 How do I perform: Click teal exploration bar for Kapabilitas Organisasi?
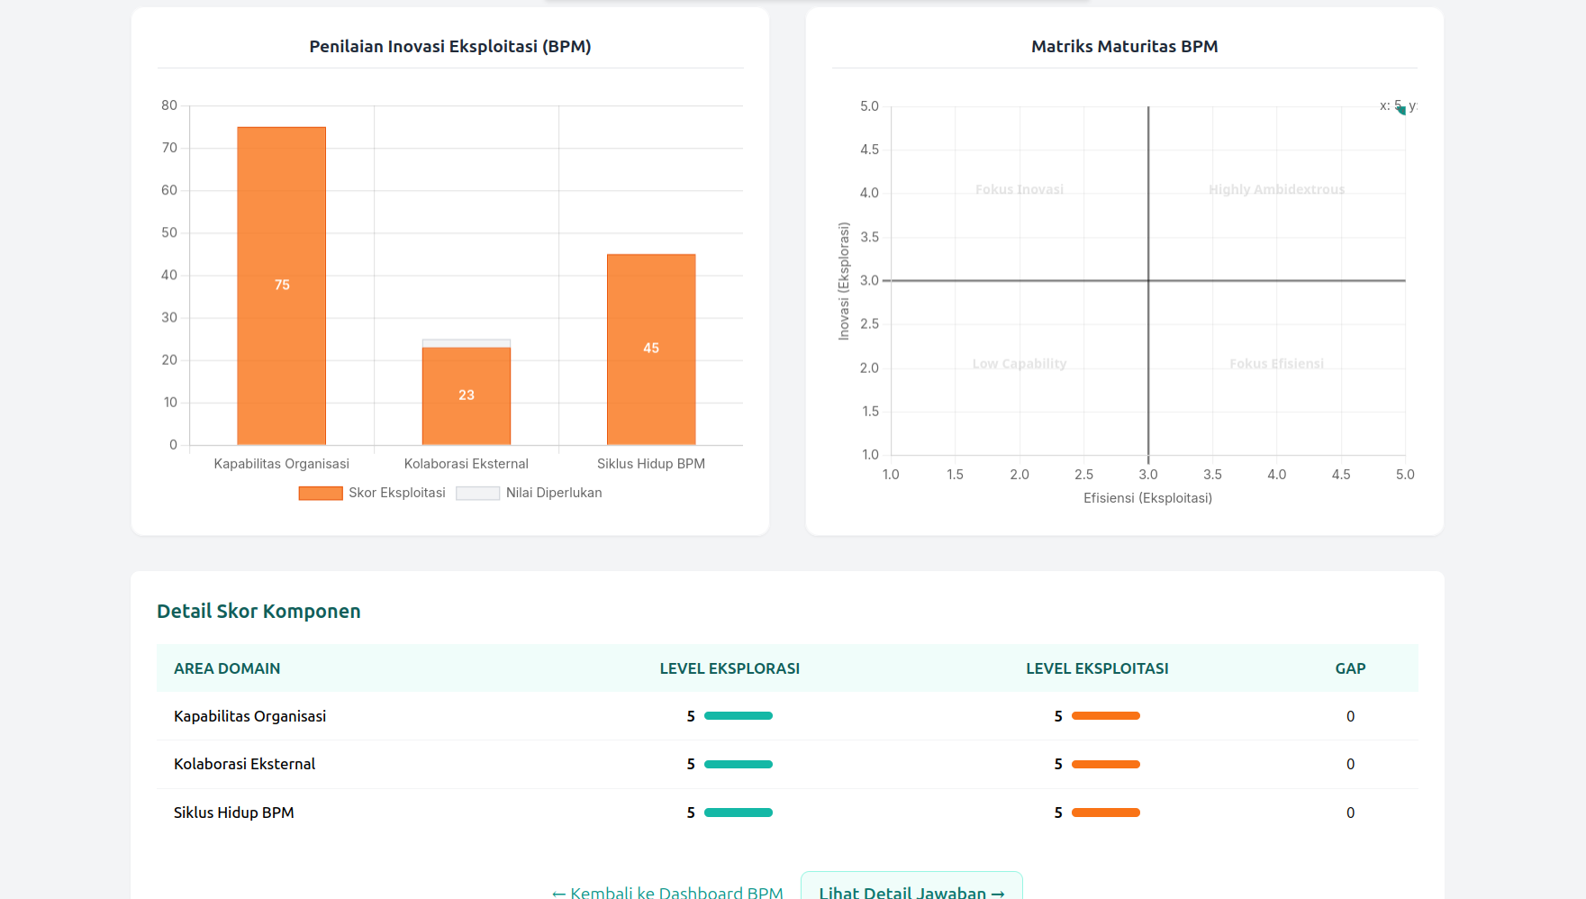(x=739, y=716)
